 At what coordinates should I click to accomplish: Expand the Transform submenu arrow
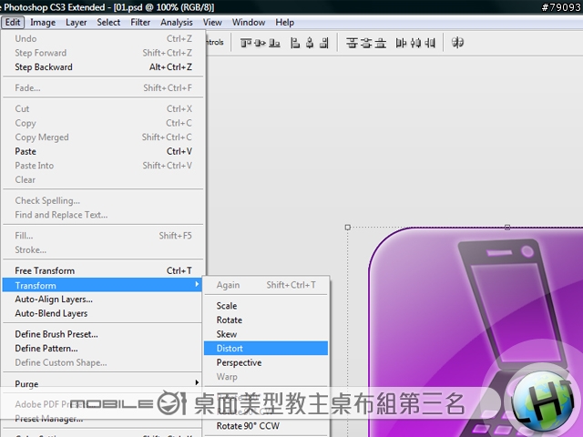coord(197,285)
